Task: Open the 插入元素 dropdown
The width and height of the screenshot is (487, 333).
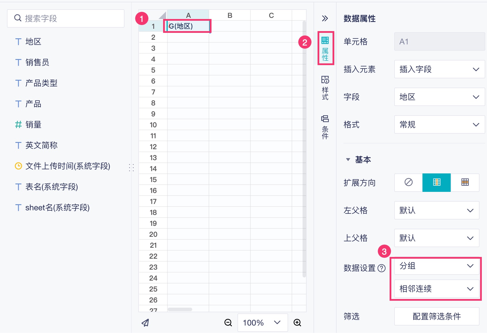Action: (x=439, y=69)
